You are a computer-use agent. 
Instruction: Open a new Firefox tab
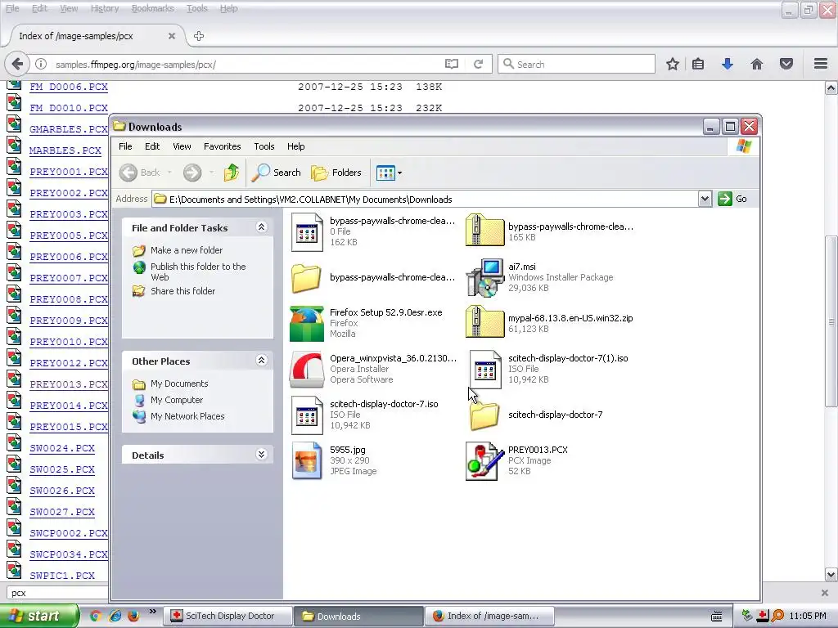199,36
